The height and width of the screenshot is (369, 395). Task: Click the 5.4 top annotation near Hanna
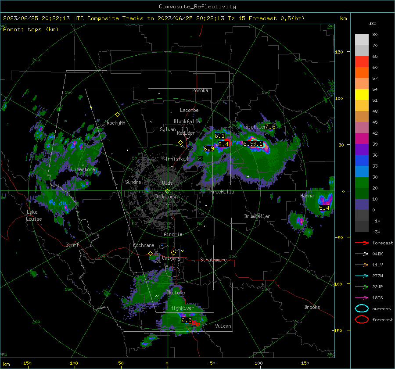(x=324, y=208)
